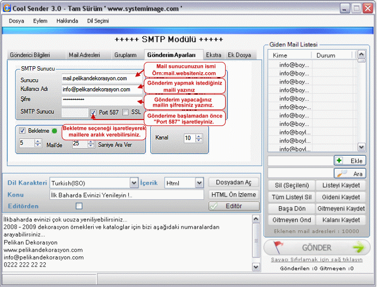
Task: Switch to Mail Adresleri tab
Action: (x=88, y=55)
